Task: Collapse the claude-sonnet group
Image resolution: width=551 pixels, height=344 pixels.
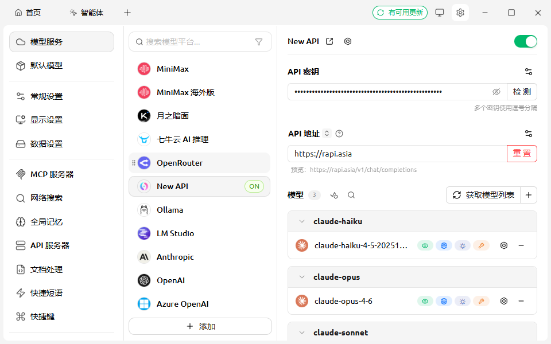Action: [x=302, y=333]
